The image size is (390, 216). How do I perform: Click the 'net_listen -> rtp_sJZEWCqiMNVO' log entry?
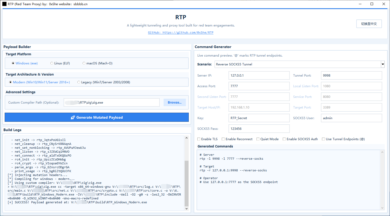pyautogui.click(x=40, y=152)
